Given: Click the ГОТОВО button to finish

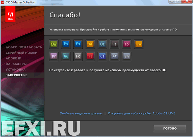Looking at the screenshot, I should point(170,129).
